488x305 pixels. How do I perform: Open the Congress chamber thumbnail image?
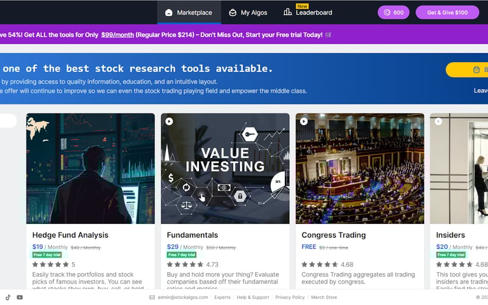(360, 168)
